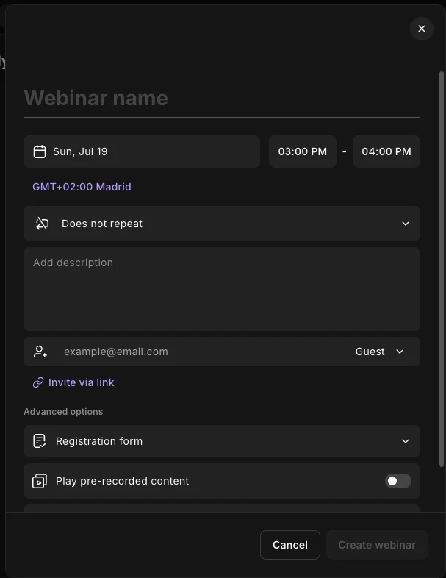446x578 pixels.
Task: Expand recurrence options via chevron arrow
Action: click(406, 224)
